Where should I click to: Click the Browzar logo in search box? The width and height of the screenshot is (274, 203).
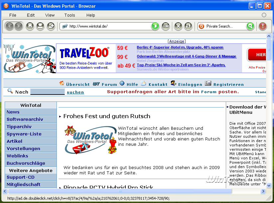(x=202, y=26)
